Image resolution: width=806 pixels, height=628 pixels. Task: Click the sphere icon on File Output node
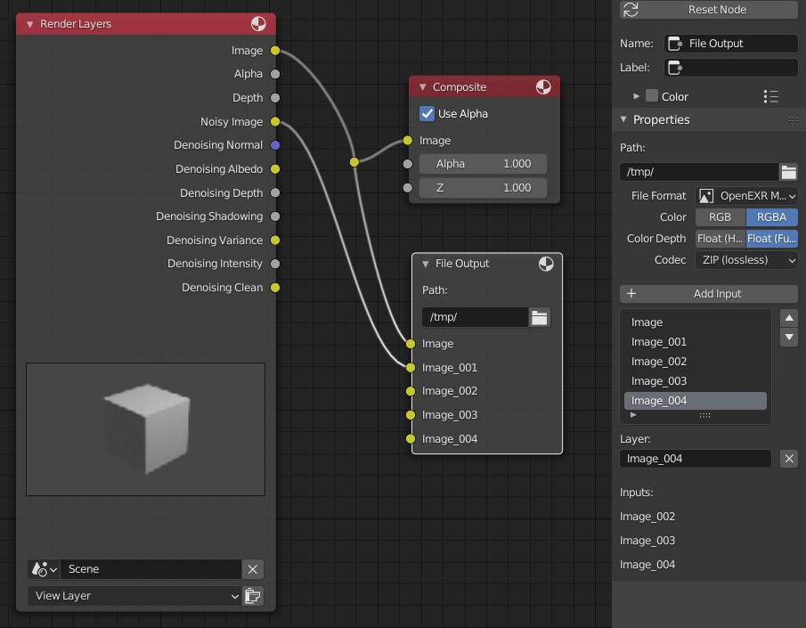pyautogui.click(x=546, y=264)
